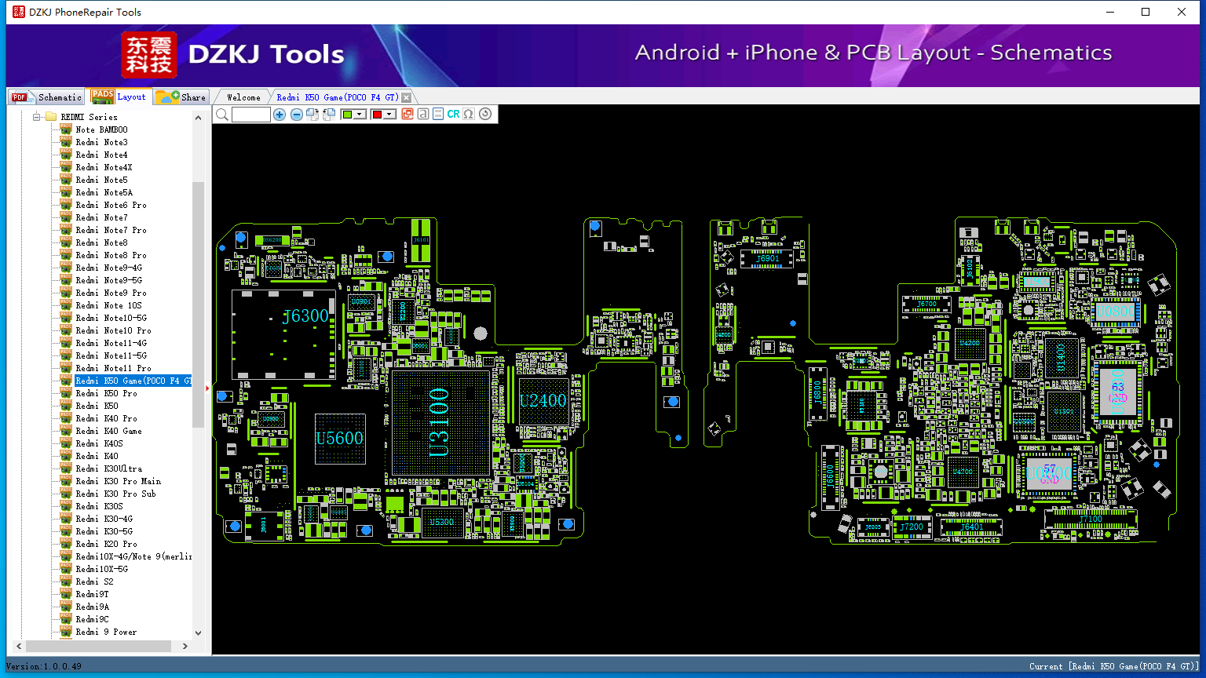The height and width of the screenshot is (678, 1206).
Task: Select Redmi K30 Pro Sub in the tree
Action: pos(116,494)
